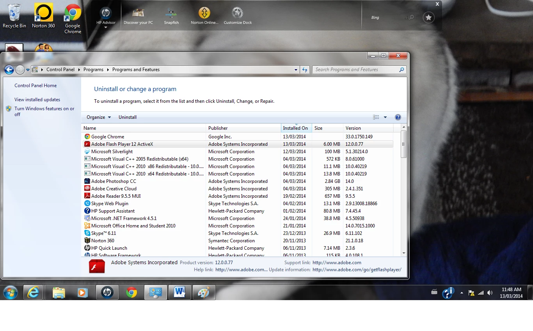Open Snapfish dock icon
This screenshot has width=533, height=331.
pyautogui.click(x=171, y=16)
